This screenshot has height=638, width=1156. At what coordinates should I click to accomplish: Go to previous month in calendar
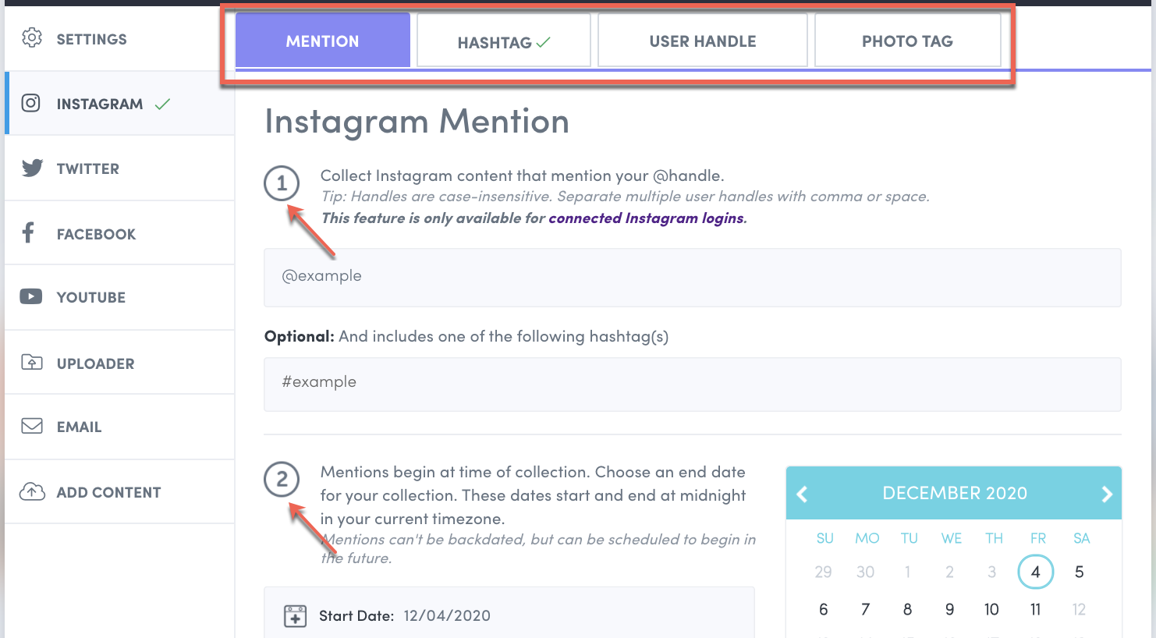point(802,494)
